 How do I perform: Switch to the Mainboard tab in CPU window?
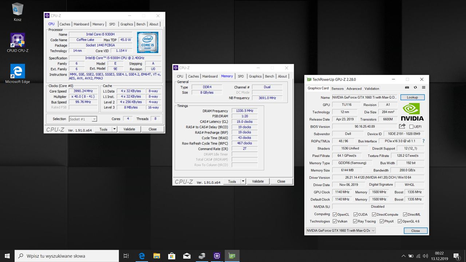click(81, 24)
